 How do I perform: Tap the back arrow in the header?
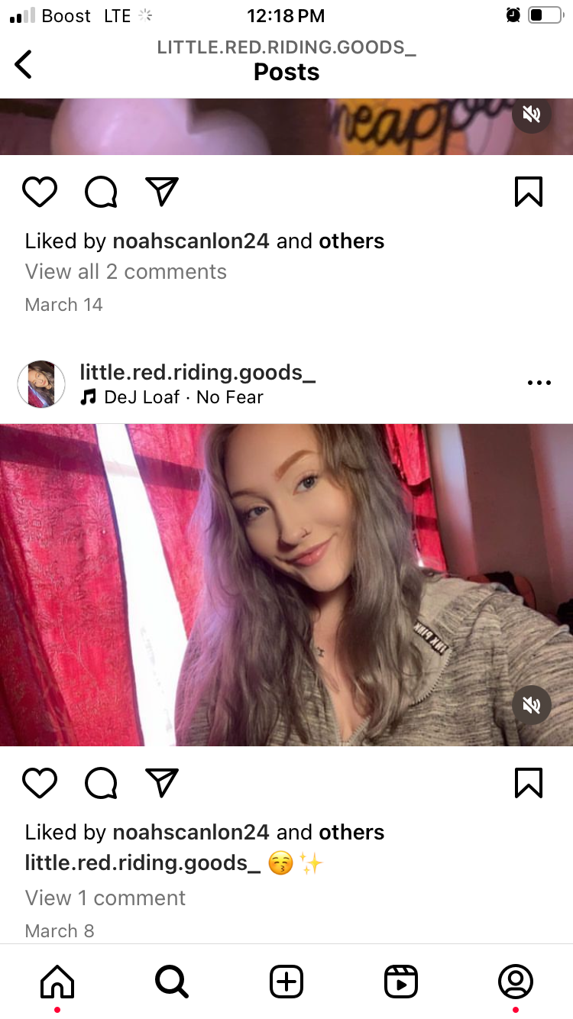[24, 64]
